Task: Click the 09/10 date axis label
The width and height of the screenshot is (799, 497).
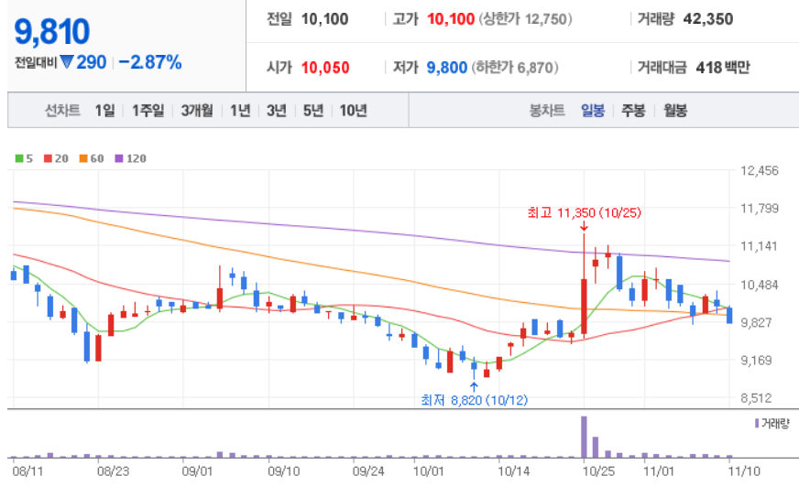Action: (x=284, y=471)
